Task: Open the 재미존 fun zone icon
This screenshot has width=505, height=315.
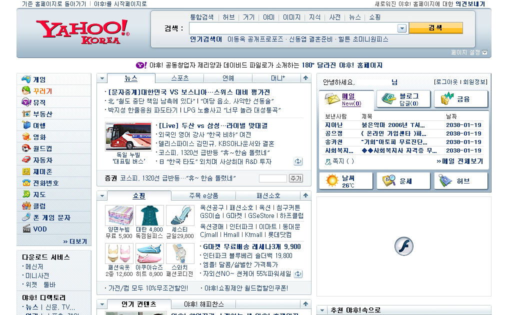Action: pos(26,171)
